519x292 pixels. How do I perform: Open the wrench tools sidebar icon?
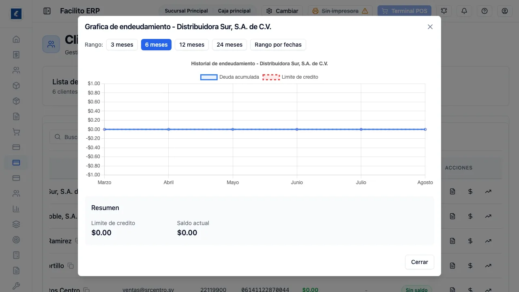(x=16, y=286)
